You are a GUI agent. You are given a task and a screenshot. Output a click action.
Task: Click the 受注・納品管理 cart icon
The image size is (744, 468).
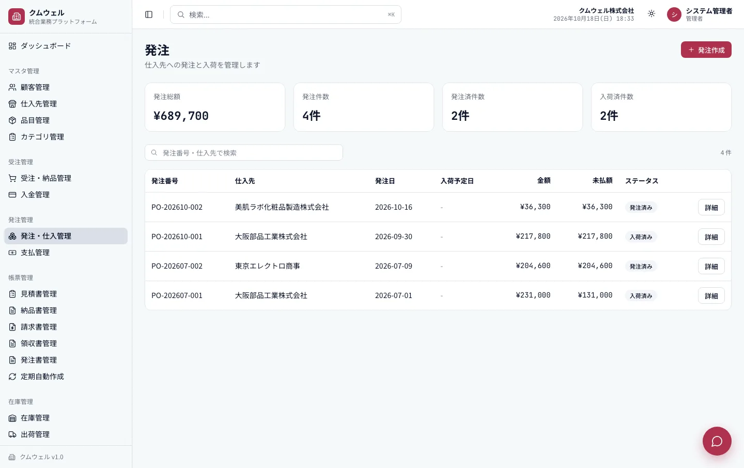[x=12, y=178]
